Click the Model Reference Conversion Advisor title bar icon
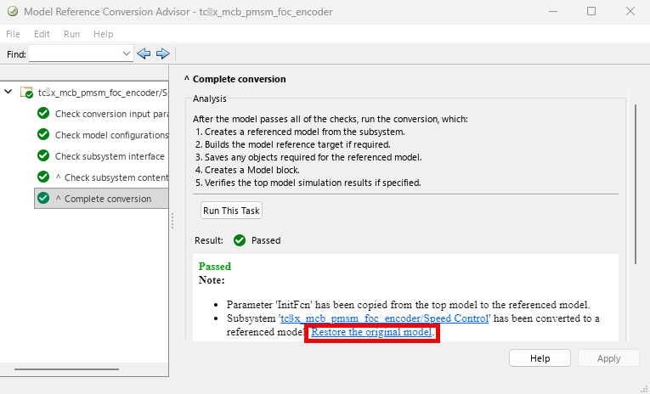The image size is (650, 394). tap(13, 12)
